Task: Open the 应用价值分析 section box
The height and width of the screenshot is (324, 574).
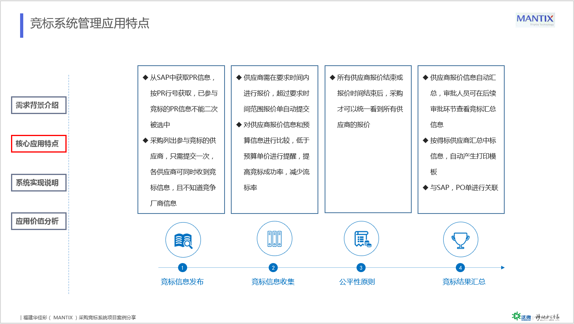Action: pos(39,221)
